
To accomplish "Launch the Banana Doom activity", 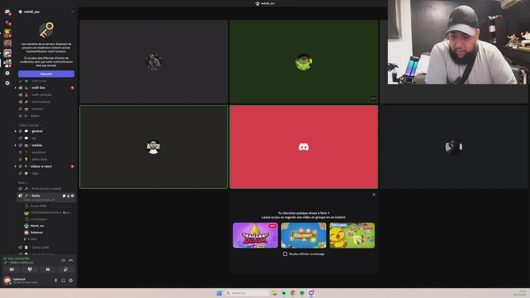I will point(255,236).
